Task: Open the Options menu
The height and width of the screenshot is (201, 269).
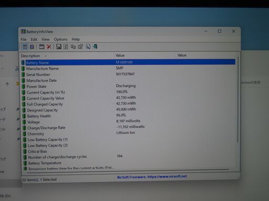Action: pos(60,39)
